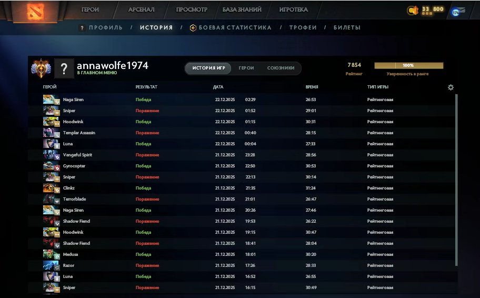480x298 pixels.
Task: Click the match list vertical scrollbar
Action: (x=456, y=179)
